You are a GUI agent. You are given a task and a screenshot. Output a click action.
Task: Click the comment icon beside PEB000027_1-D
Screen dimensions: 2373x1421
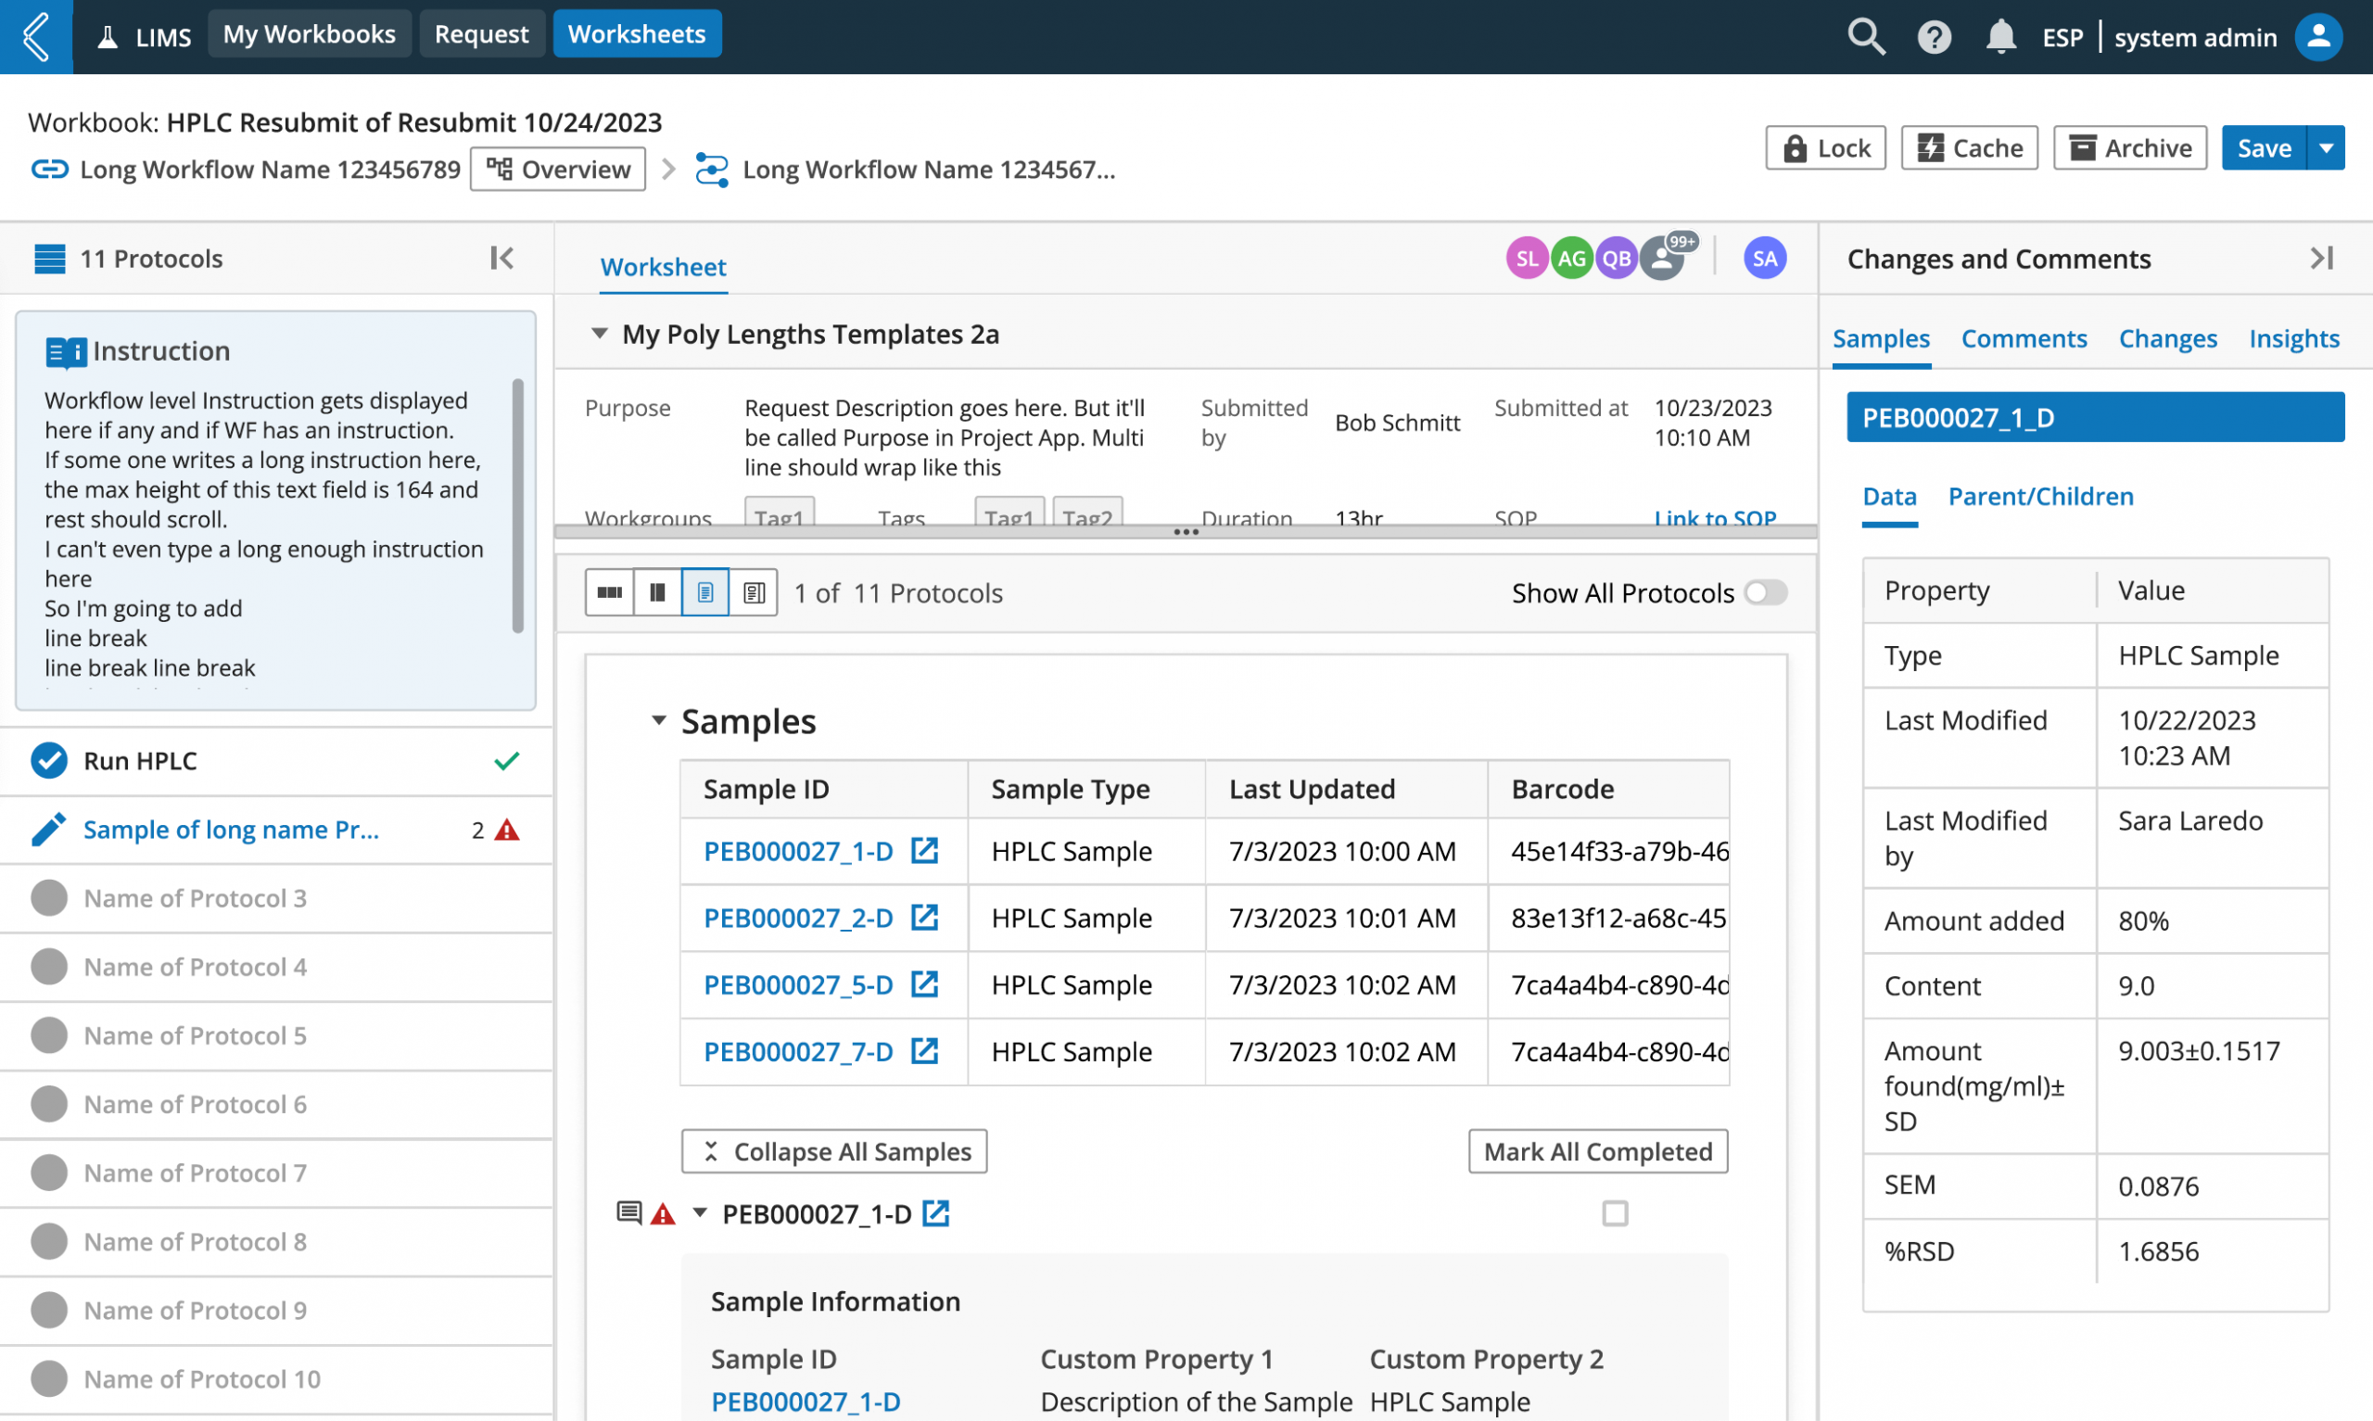[x=628, y=1213]
